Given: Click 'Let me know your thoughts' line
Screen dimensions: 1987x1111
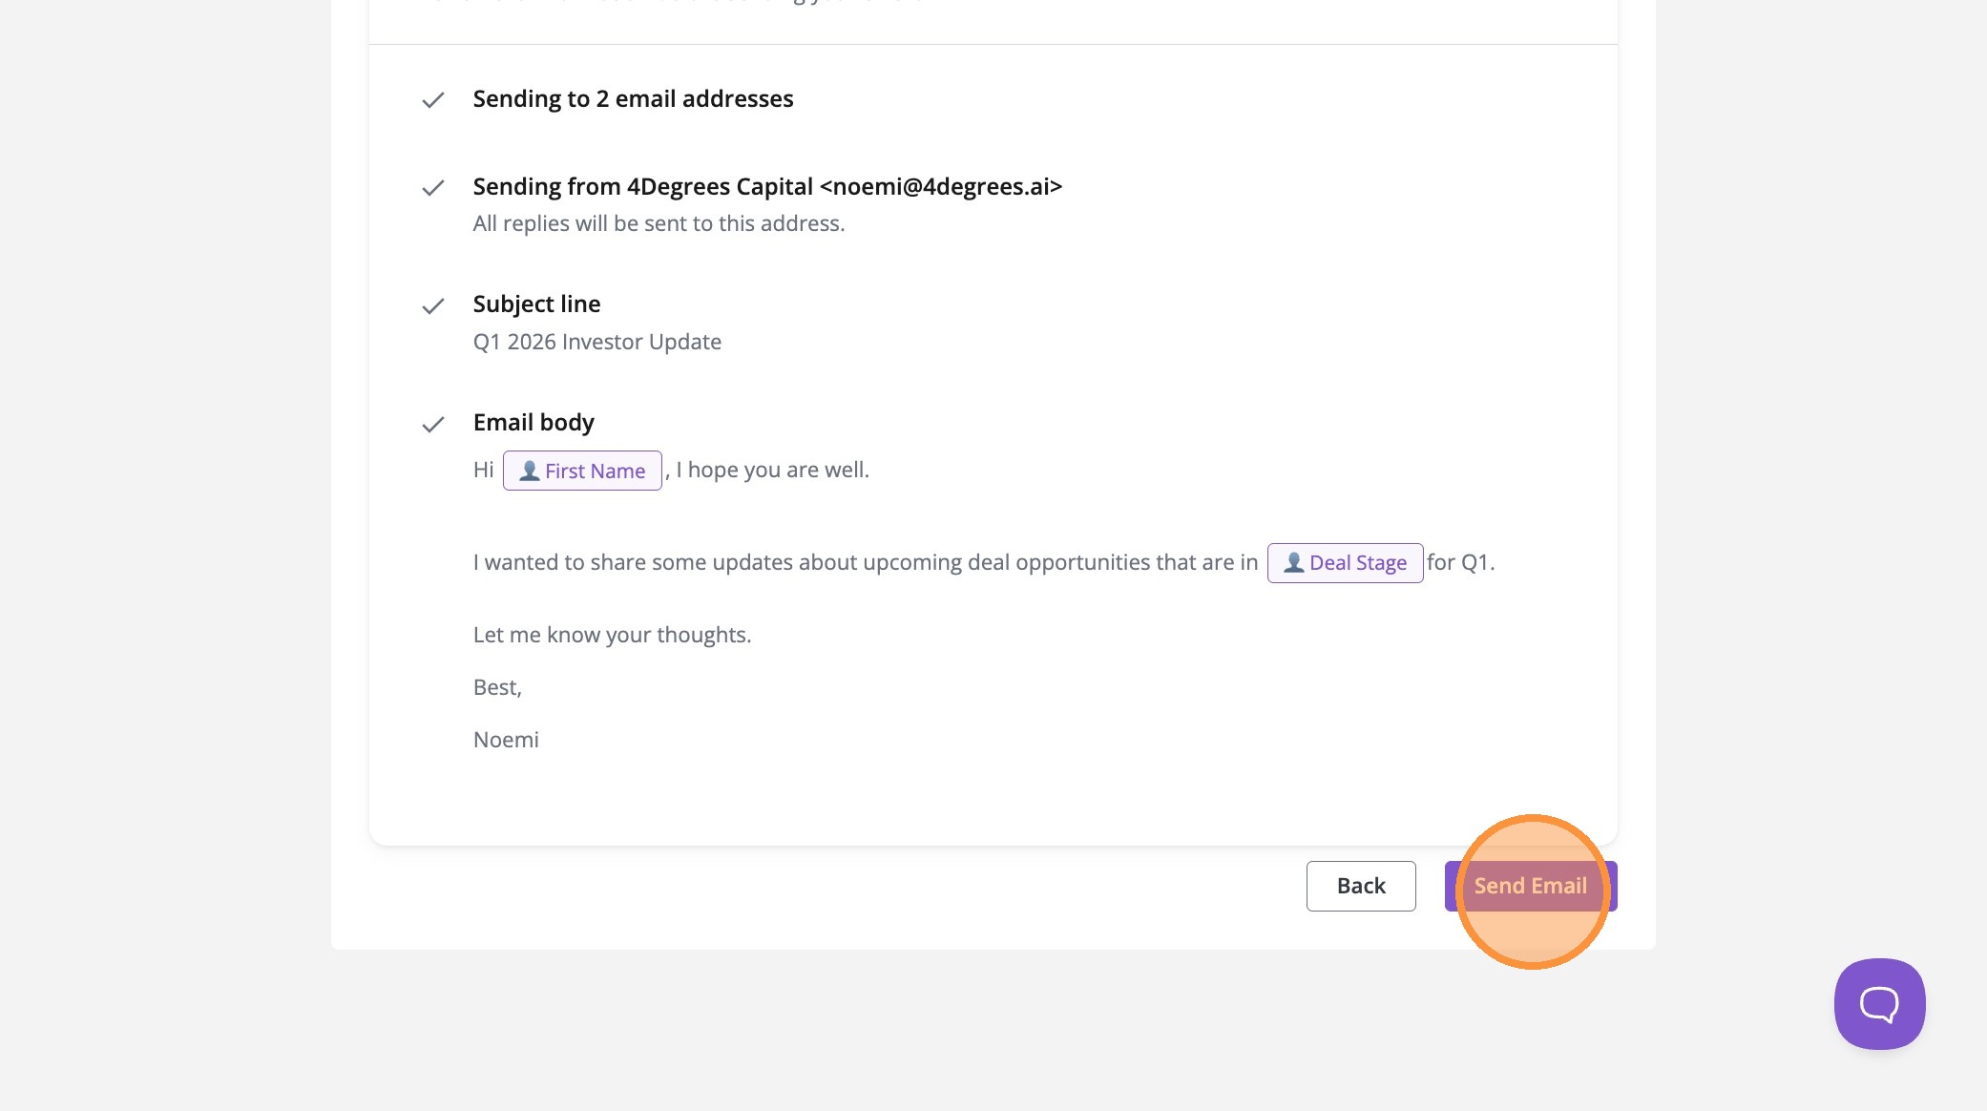Looking at the screenshot, I should [612, 635].
